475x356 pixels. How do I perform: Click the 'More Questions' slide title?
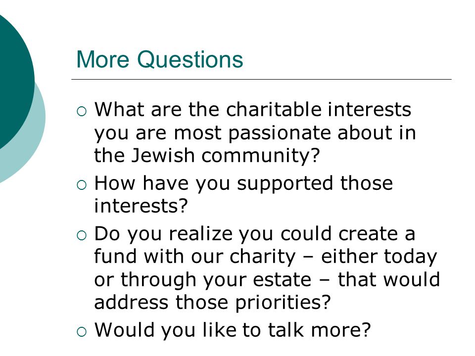click(160, 59)
